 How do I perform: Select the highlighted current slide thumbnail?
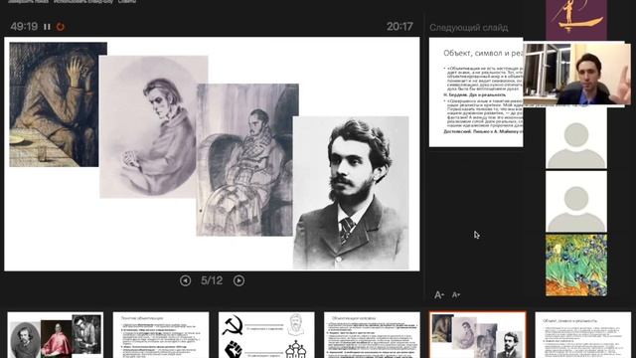(x=478, y=335)
